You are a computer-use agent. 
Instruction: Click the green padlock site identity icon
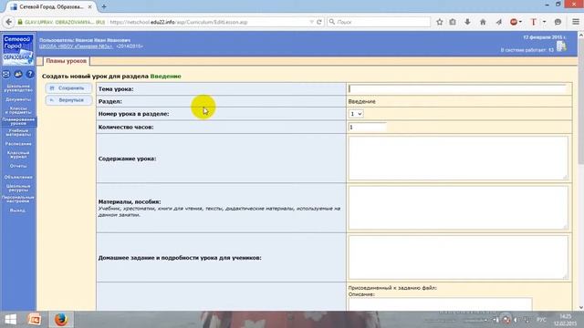pos(20,22)
